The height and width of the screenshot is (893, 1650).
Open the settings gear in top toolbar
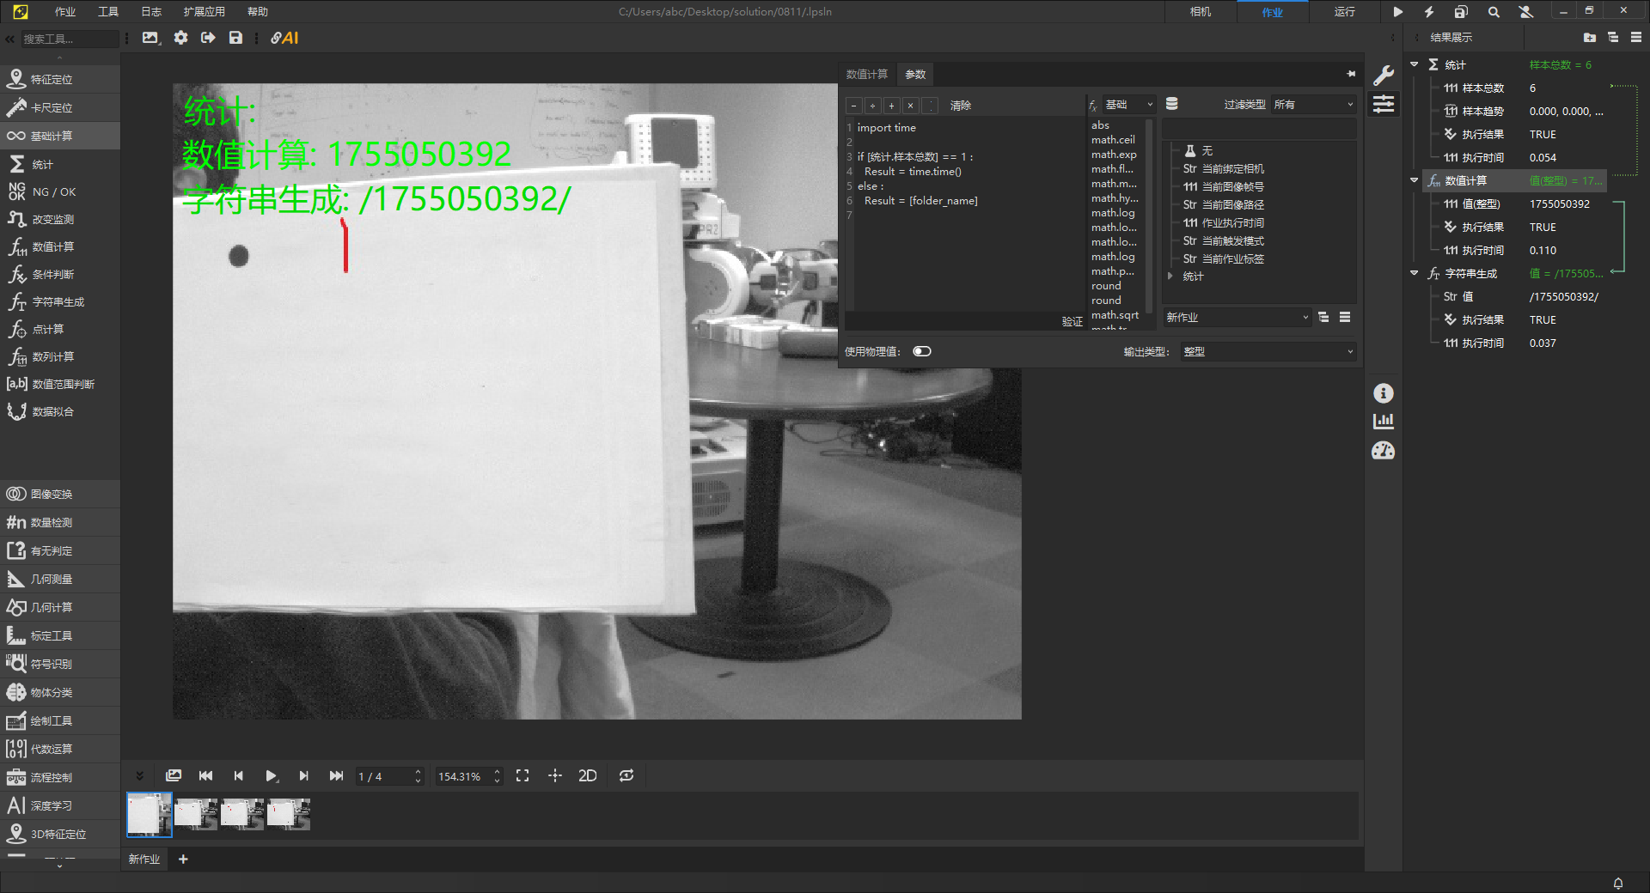coord(180,38)
